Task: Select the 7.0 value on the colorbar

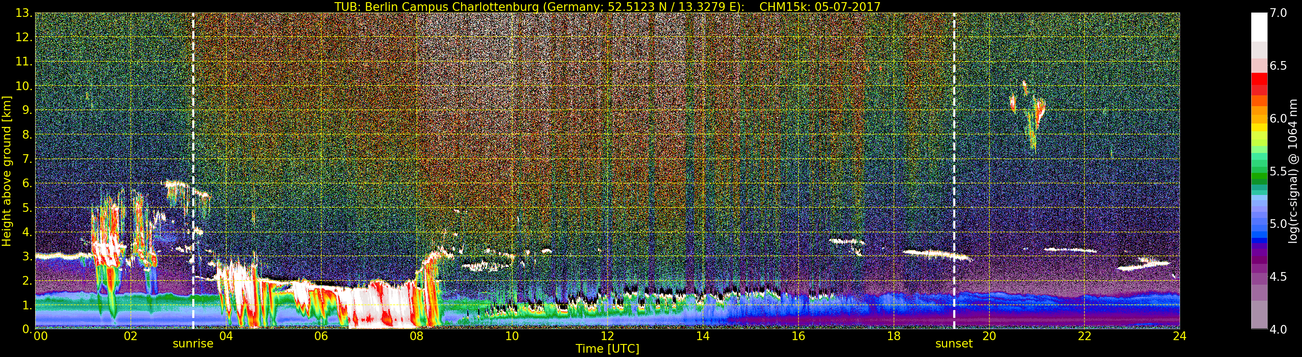Action: coord(1278,13)
